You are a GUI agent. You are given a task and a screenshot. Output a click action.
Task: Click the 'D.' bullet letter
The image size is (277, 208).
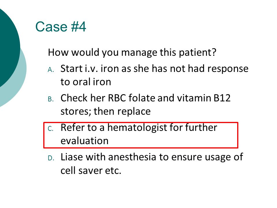[51, 158]
